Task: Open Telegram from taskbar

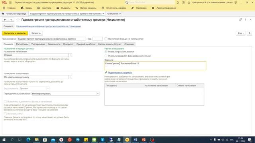Action: click(x=78, y=139)
